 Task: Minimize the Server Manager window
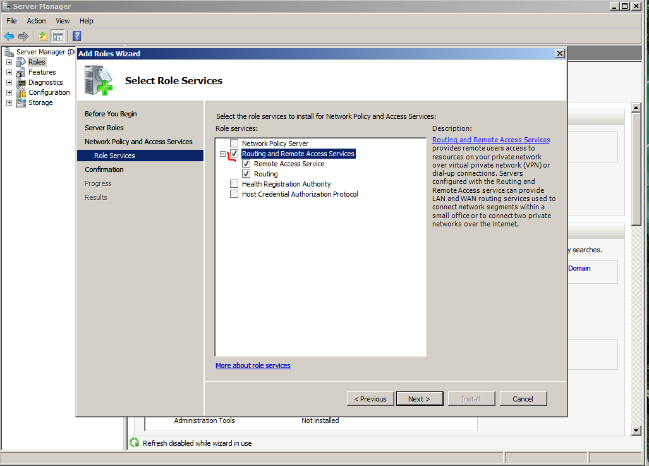click(615, 6)
